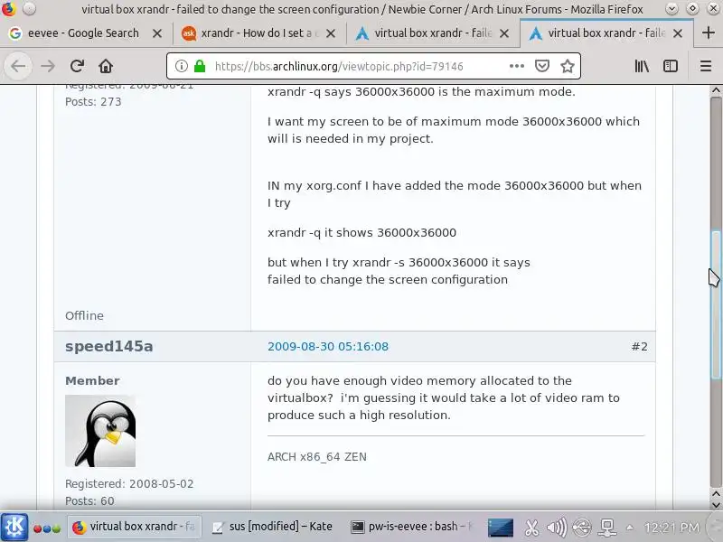Image resolution: width=723 pixels, height=542 pixels.
Task: Toggle the Firefox sidebar view
Action: [671, 66]
